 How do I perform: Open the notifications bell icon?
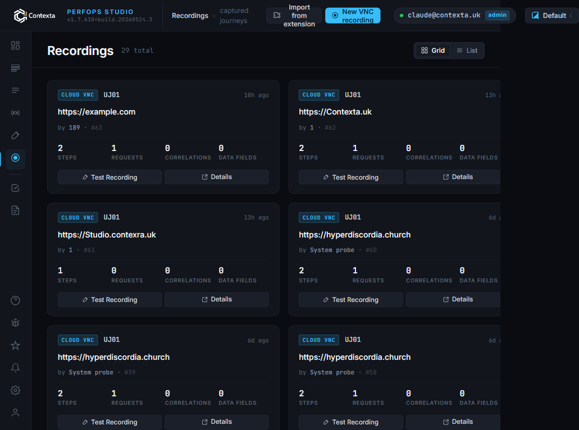15,368
